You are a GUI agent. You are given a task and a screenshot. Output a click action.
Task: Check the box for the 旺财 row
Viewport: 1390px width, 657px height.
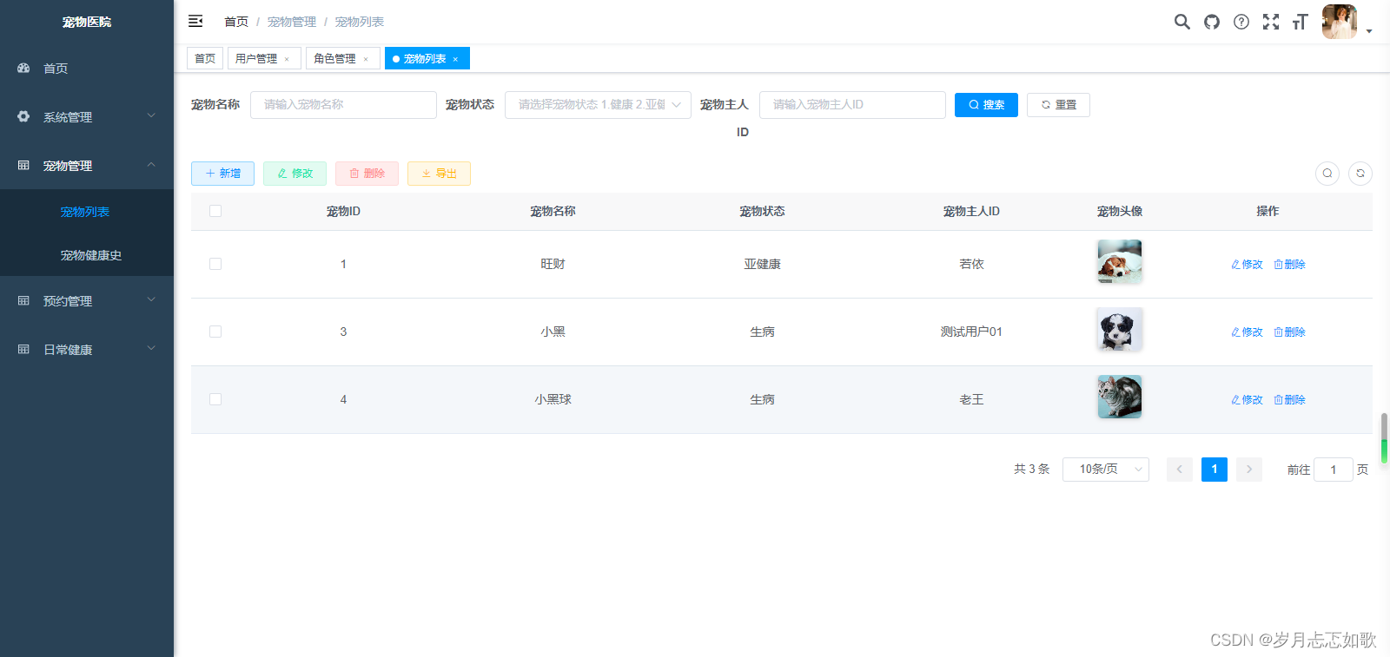(215, 264)
